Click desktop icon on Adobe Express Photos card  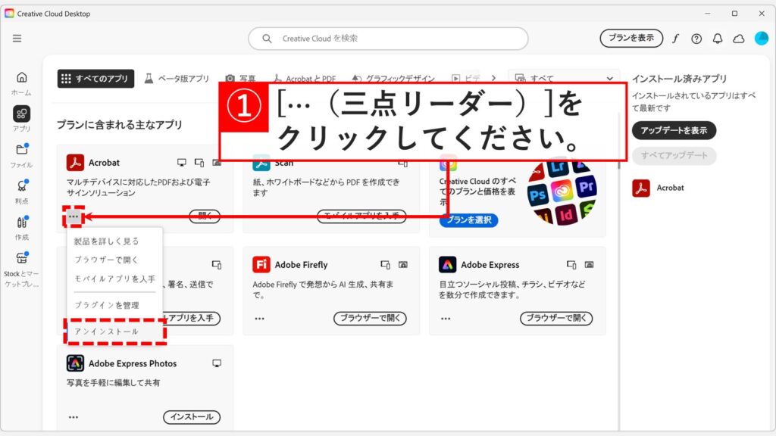coord(217,363)
